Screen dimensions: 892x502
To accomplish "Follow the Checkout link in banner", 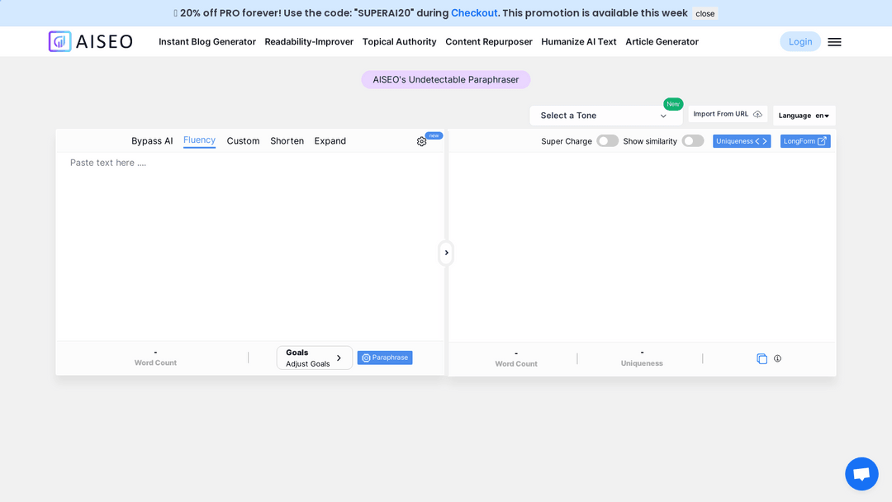I will tap(474, 13).
